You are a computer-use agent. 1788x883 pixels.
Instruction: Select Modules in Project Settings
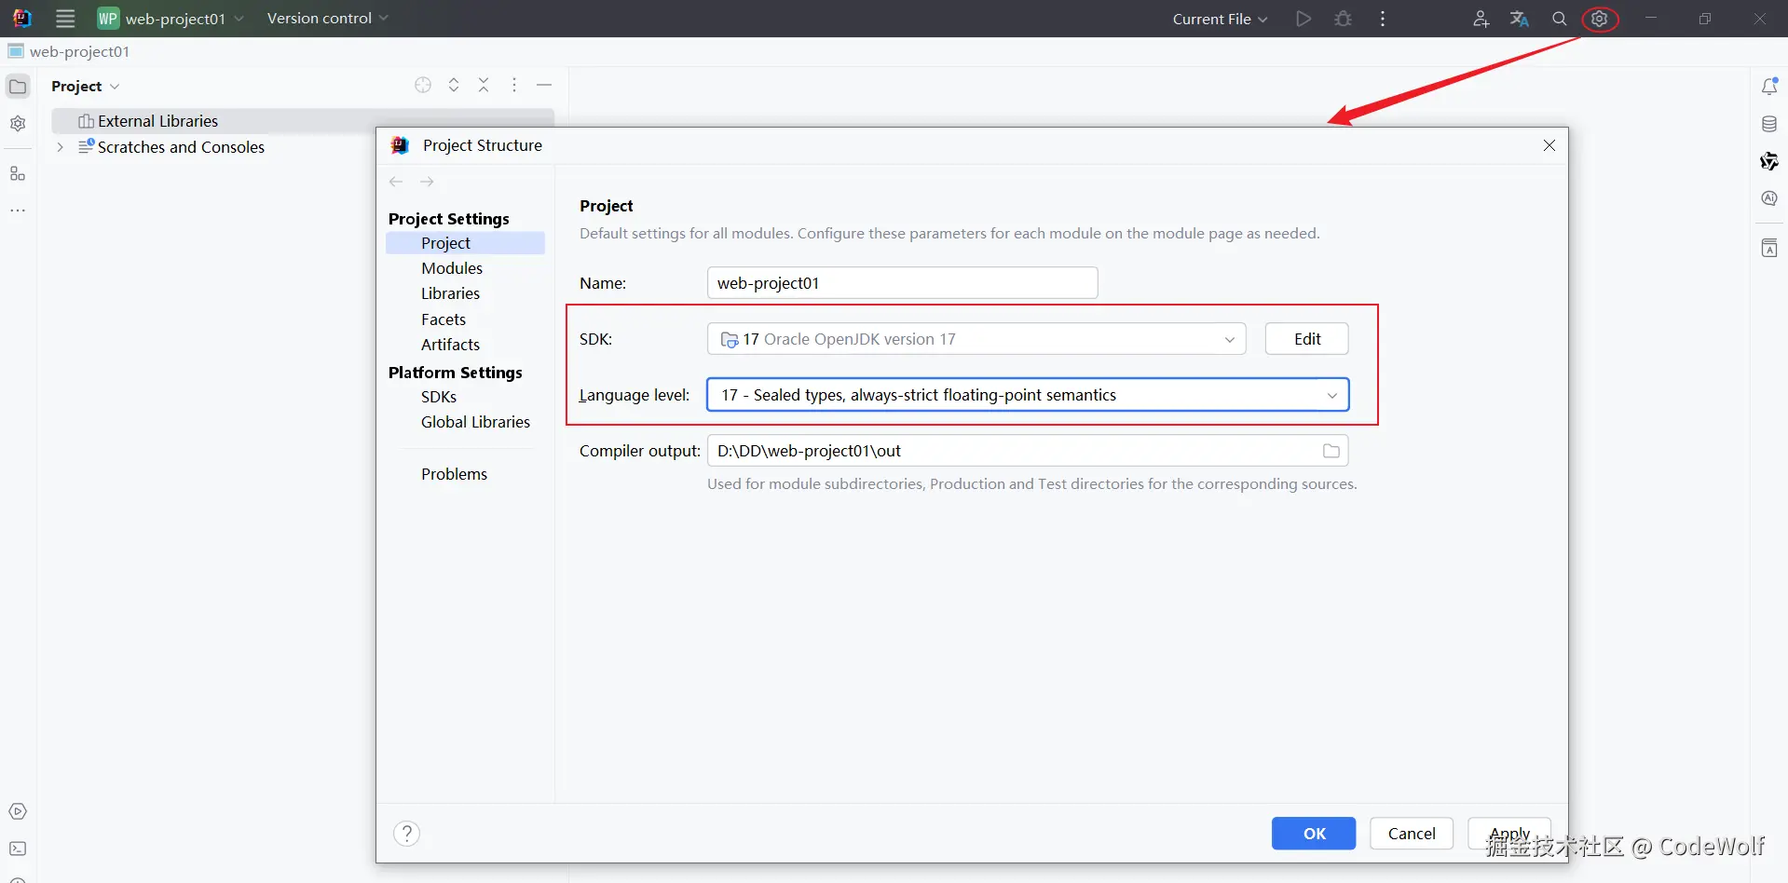[x=452, y=268]
